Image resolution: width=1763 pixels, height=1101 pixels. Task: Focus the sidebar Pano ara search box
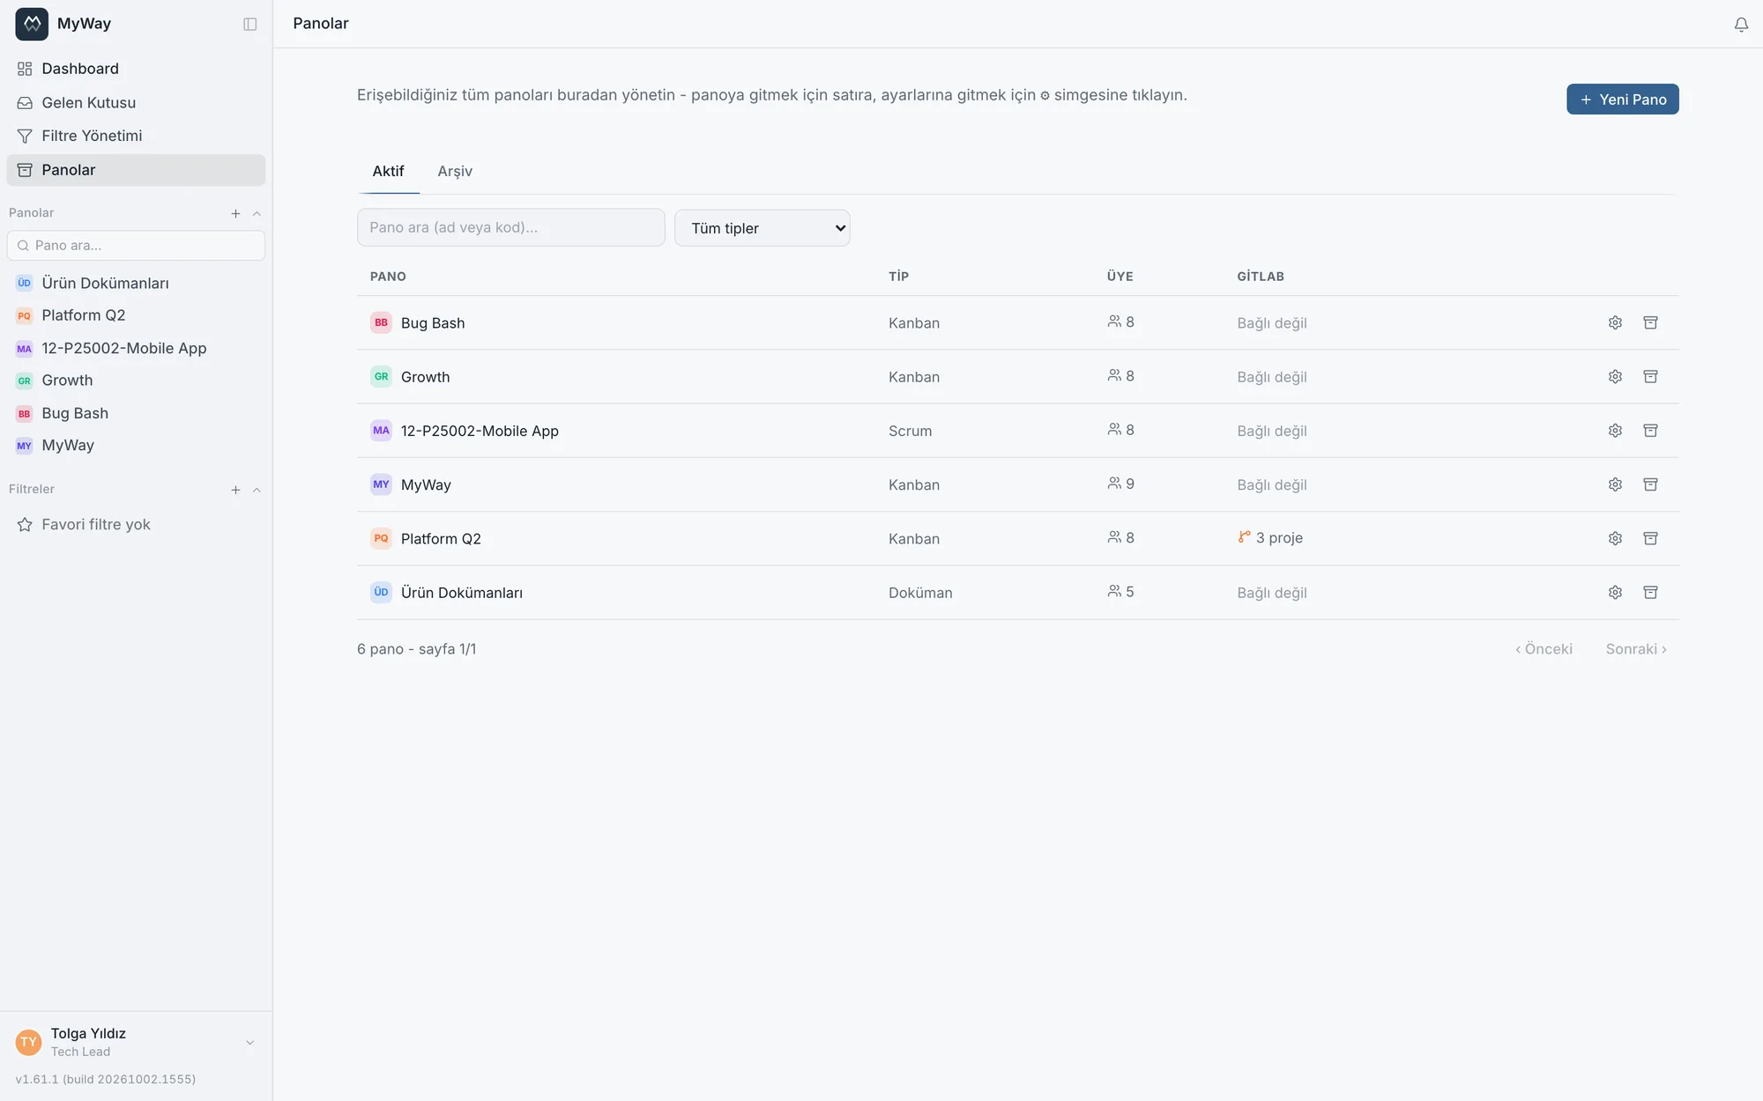point(136,246)
